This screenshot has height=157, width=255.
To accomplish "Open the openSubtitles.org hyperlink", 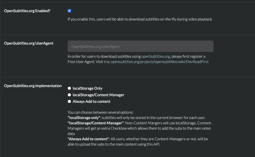I will [x=155, y=56].
